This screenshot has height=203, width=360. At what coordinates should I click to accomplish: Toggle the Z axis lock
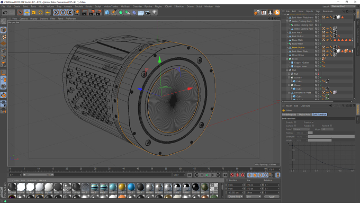(x=70, y=12)
